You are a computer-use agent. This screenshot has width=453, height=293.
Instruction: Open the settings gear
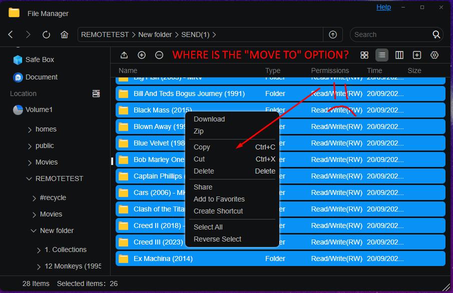434,55
